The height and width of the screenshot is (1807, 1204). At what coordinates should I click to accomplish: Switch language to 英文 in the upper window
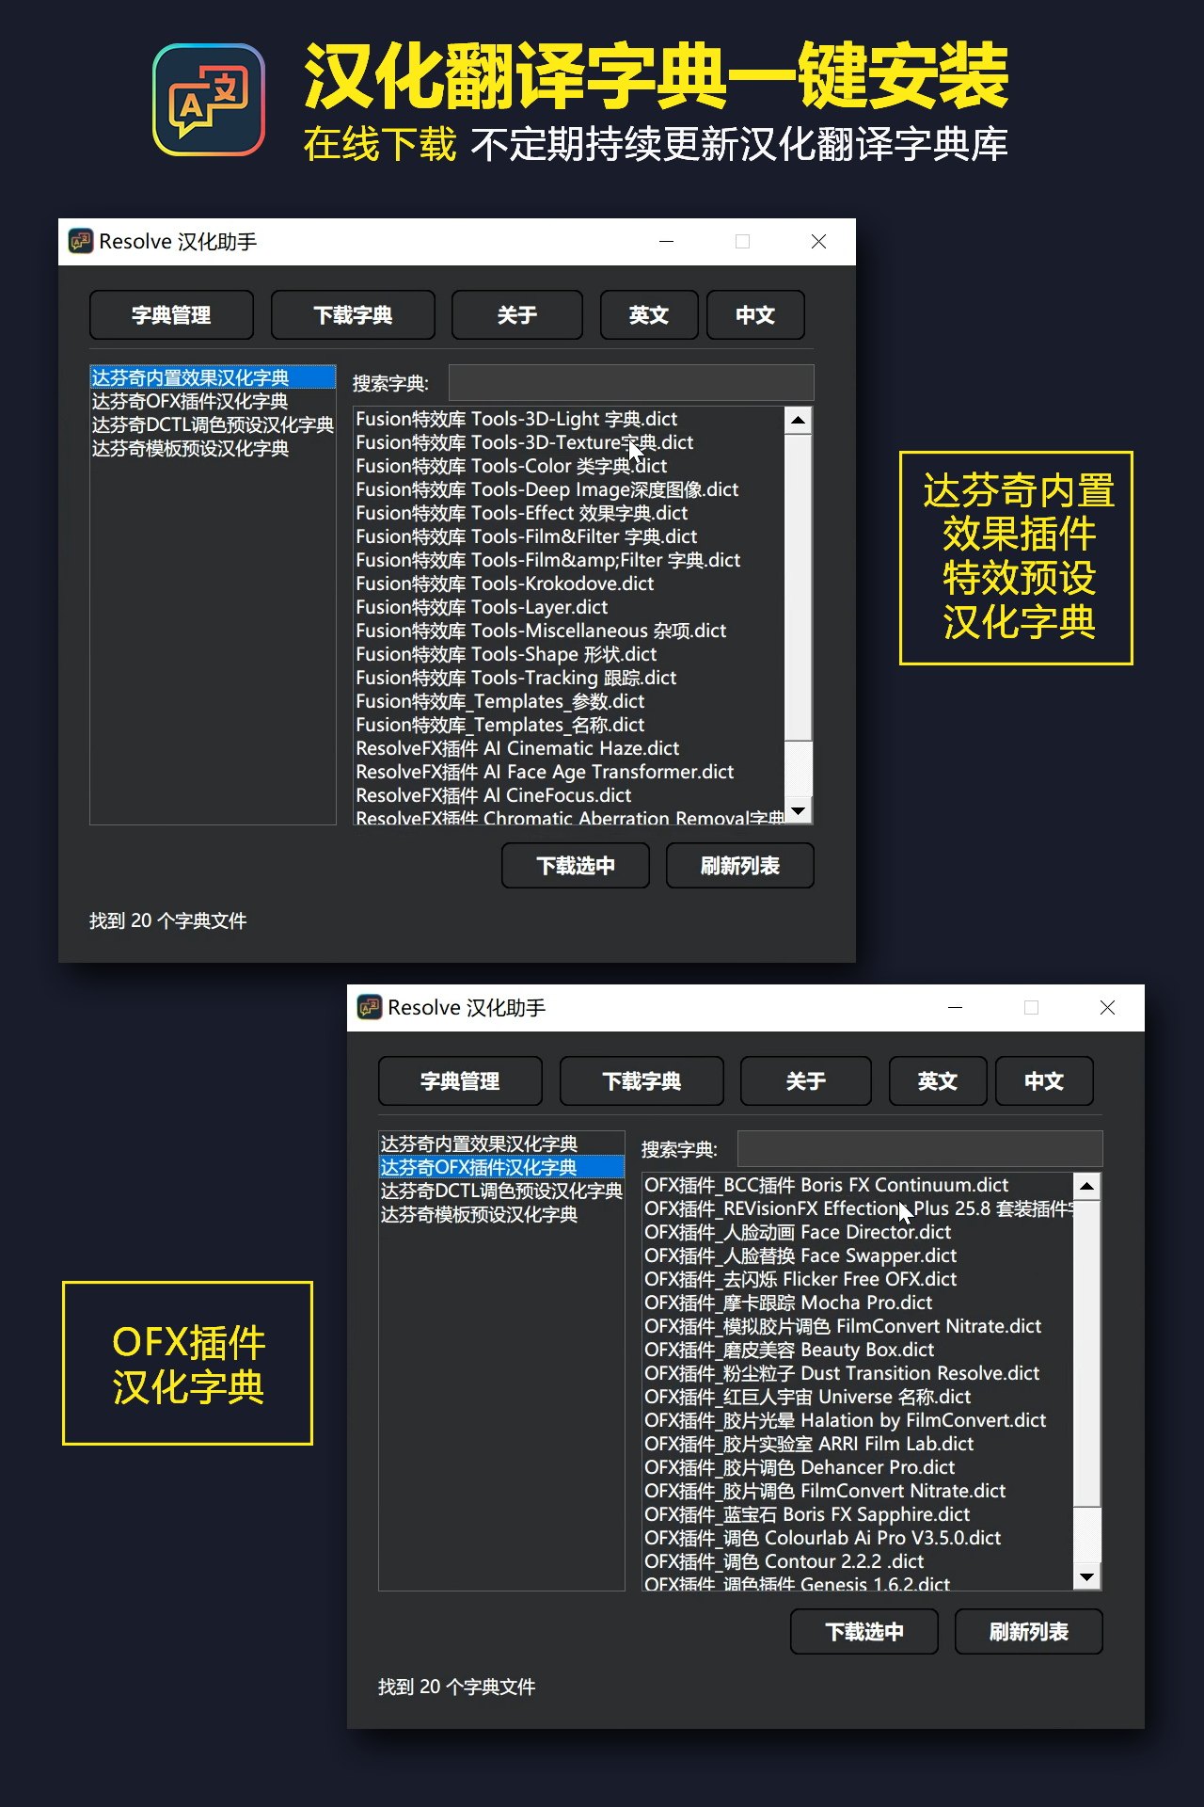(x=649, y=314)
